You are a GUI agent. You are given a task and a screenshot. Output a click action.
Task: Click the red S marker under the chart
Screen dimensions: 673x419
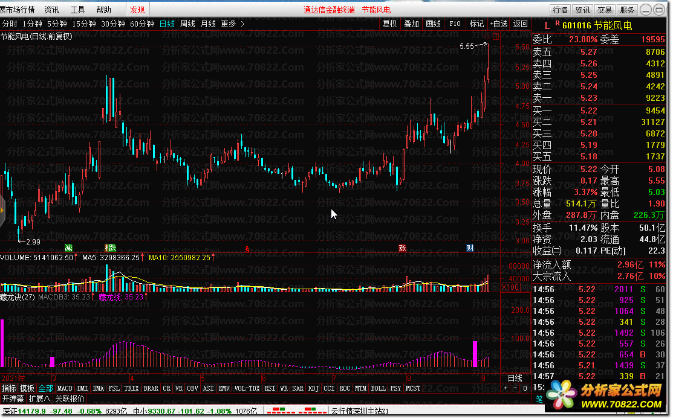pyautogui.click(x=247, y=249)
